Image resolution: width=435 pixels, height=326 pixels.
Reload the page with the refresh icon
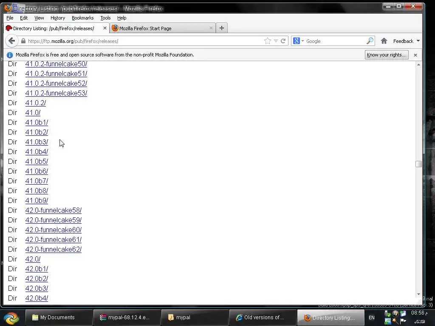point(283,41)
